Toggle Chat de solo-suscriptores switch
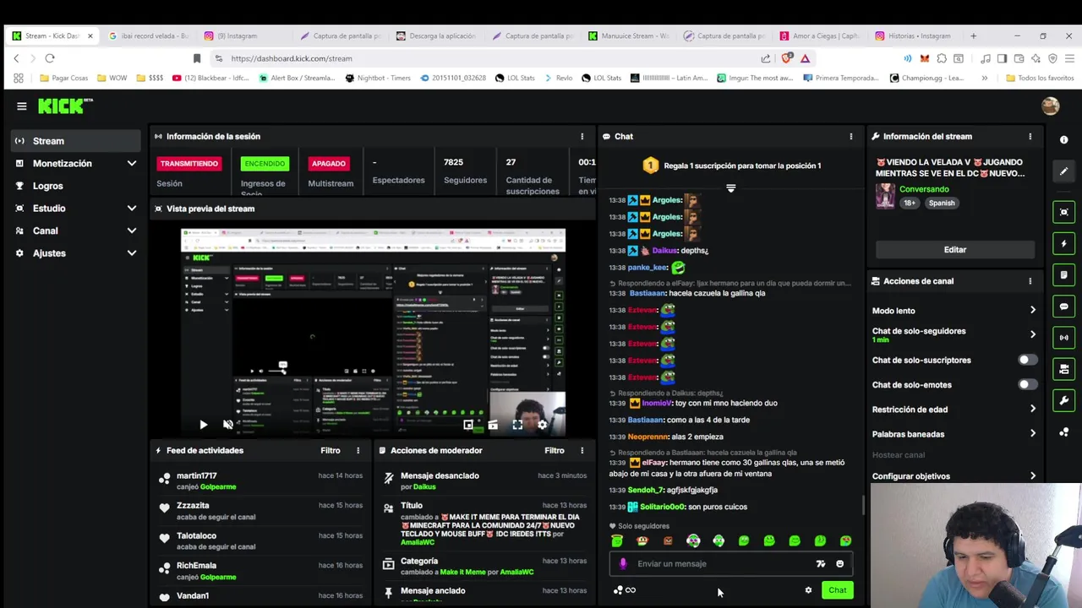Viewport: 1082px width, 608px height. click(x=1027, y=360)
